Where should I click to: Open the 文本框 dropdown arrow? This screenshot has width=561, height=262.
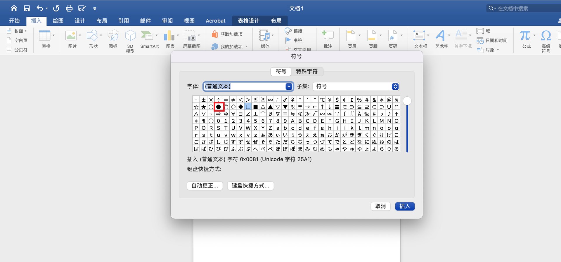[x=428, y=35]
